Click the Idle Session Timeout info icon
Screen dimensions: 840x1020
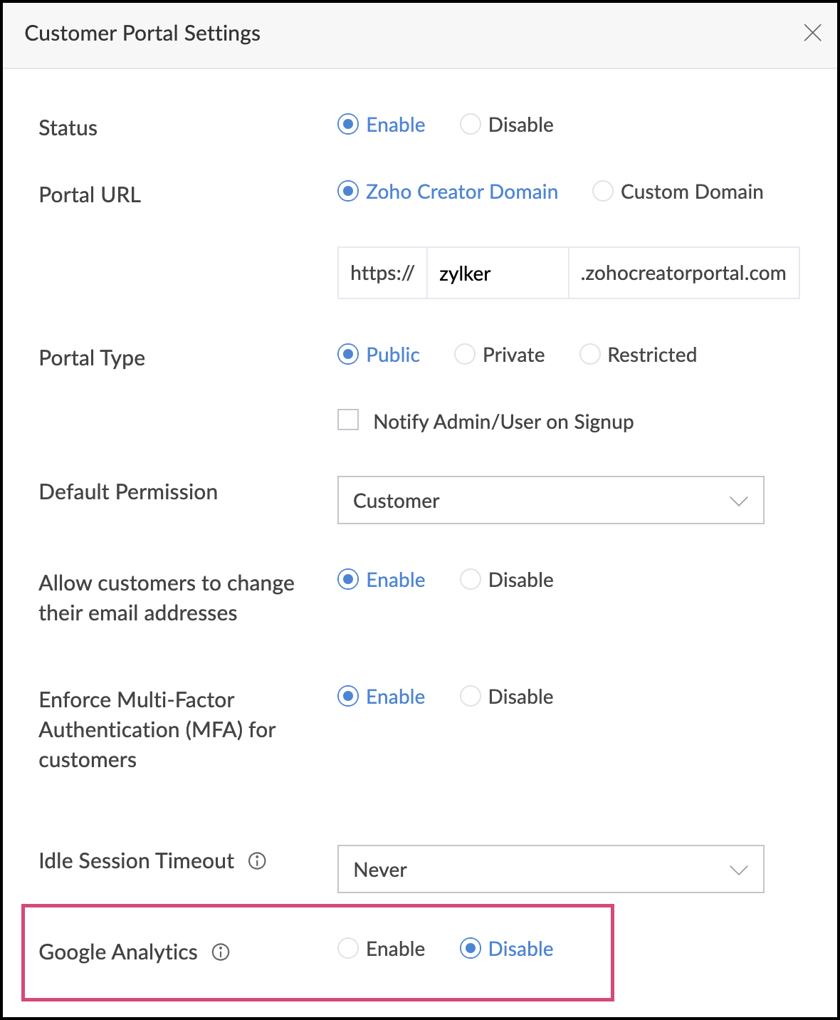pyautogui.click(x=257, y=861)
